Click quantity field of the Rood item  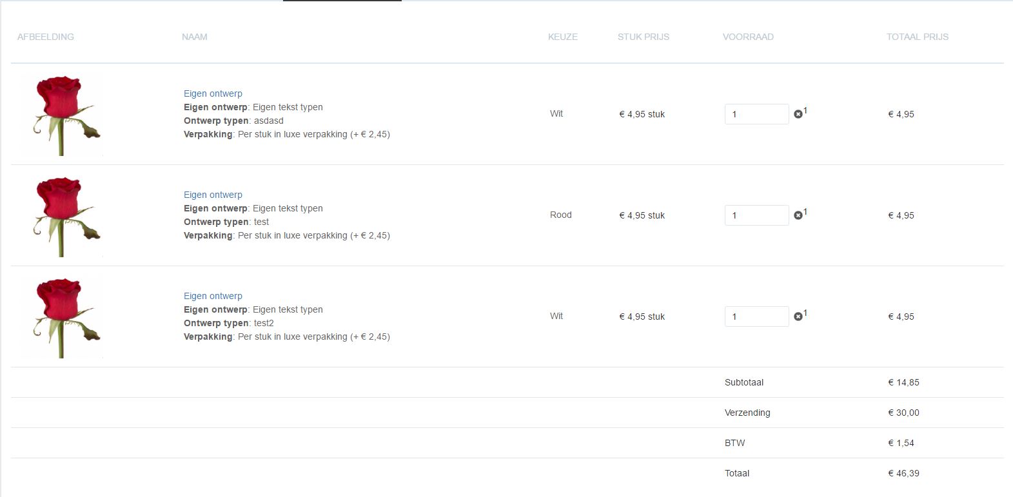coord(756,215)
